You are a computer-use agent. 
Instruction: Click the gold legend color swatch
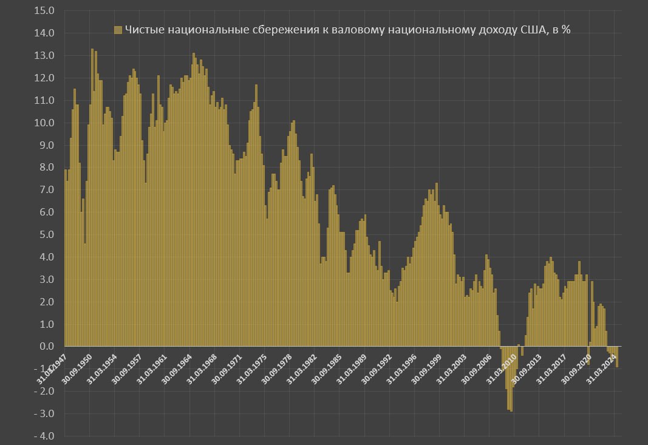[118, 30]
